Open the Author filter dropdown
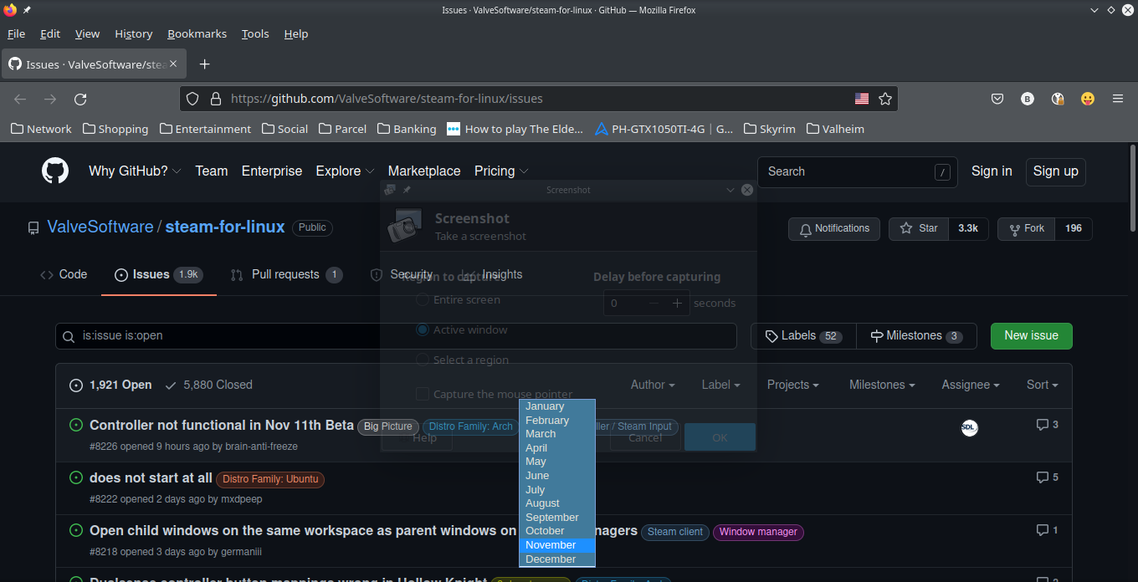This screenshot has height=582, width=1138. click(653, 385)
